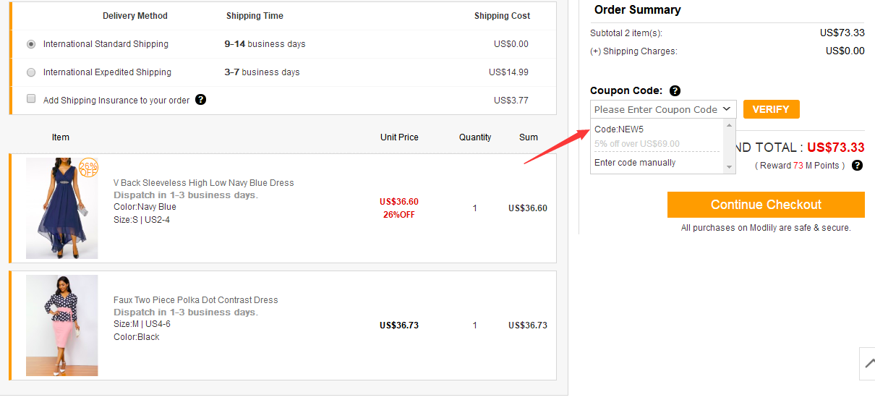875x400 pixels.
Task: Click the 26% OFF badge on navy dress
Action: [x=88, y=168]
